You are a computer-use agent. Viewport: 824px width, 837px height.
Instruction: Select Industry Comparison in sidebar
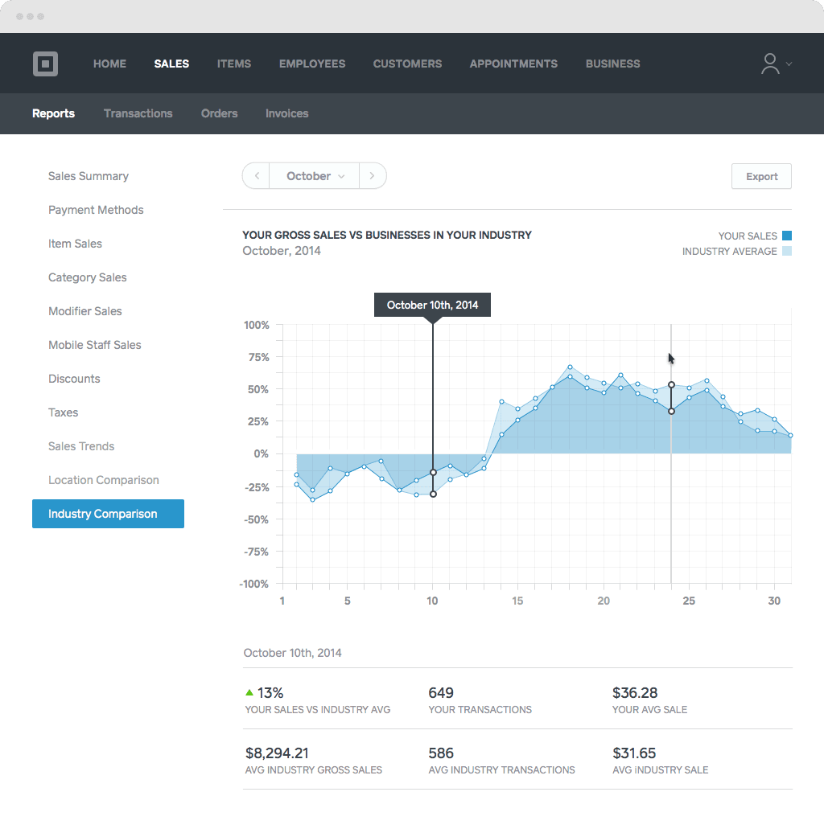click(x=108, y=514)
